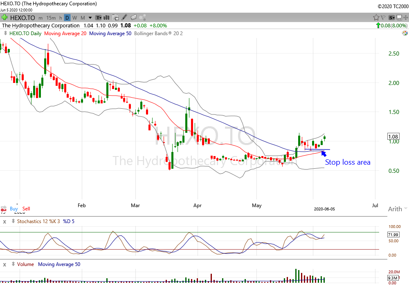This screenshot has width=409, height=286.
Task: Click the HEXO.TO Daily legend label
Action: click(25, 34)
